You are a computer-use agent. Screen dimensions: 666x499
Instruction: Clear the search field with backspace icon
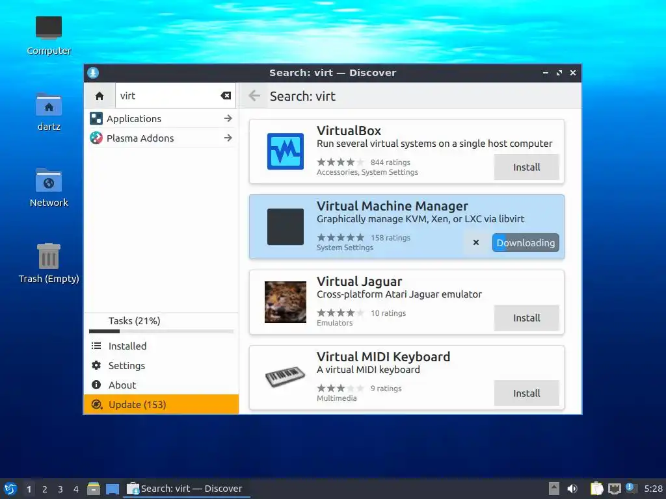click(x=226, y=96)
